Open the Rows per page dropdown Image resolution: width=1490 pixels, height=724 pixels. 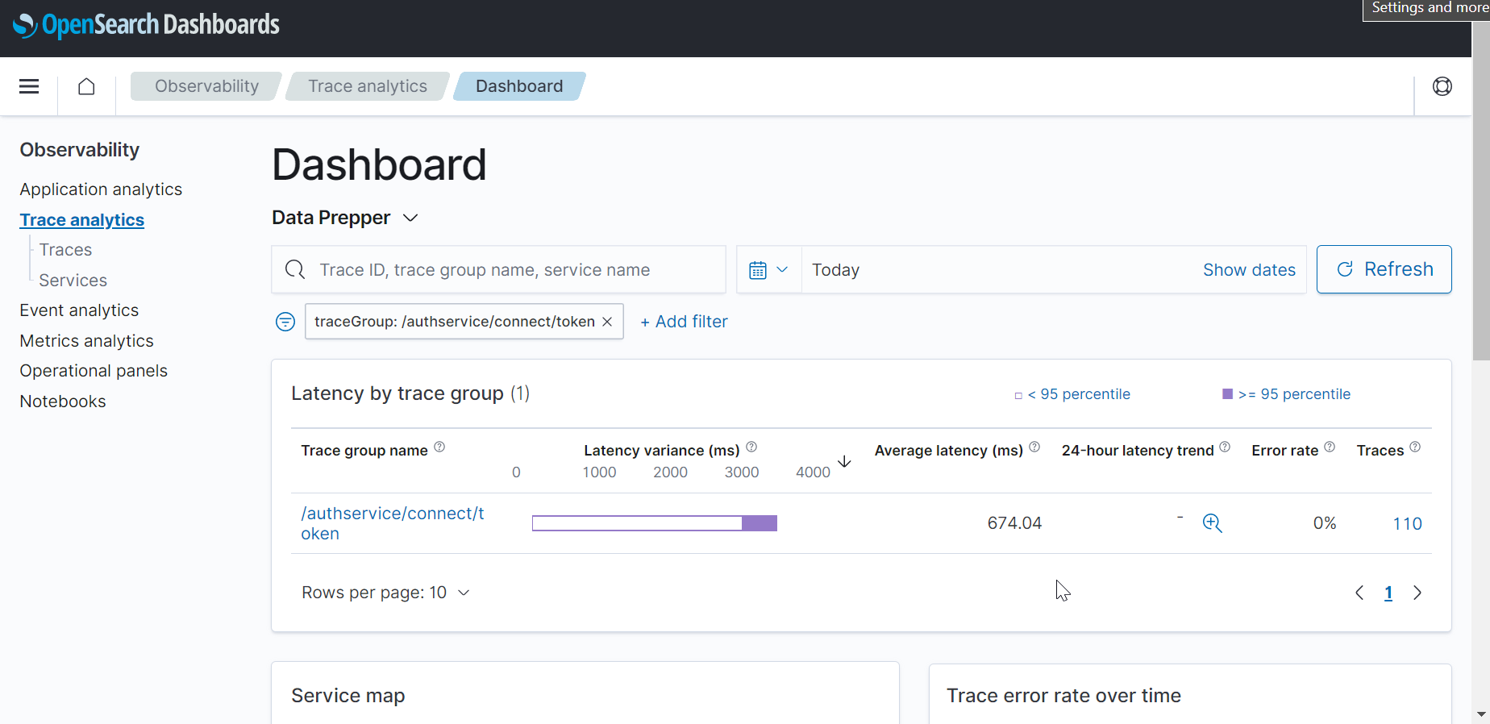(x=385, y=593)
